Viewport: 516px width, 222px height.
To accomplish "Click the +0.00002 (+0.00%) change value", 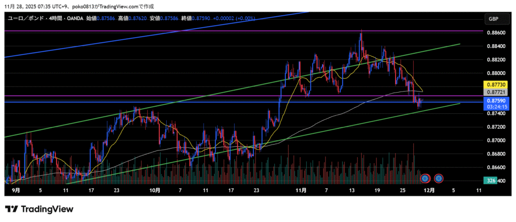I will point(234,18).
